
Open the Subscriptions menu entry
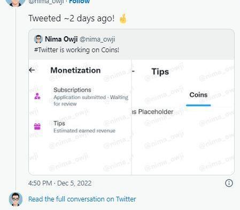(81, 96)
